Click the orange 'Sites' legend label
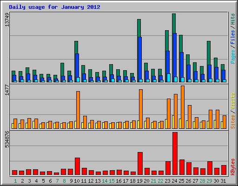 pyautogui.click(x=232, y=122)
